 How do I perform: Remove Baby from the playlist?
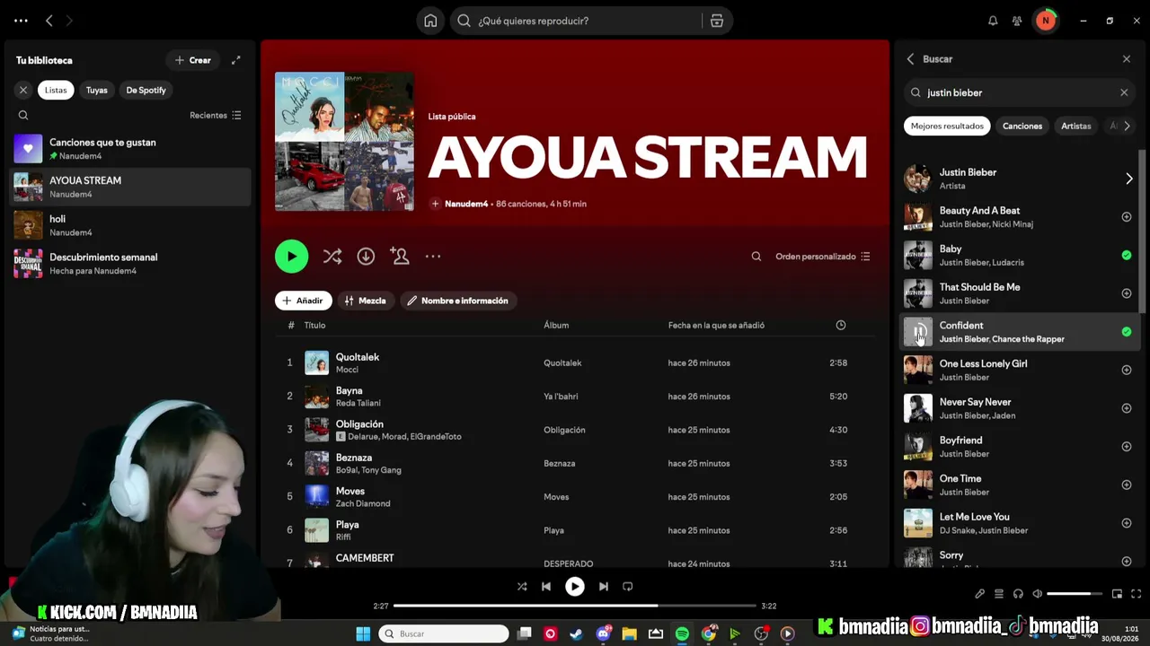1127,256
